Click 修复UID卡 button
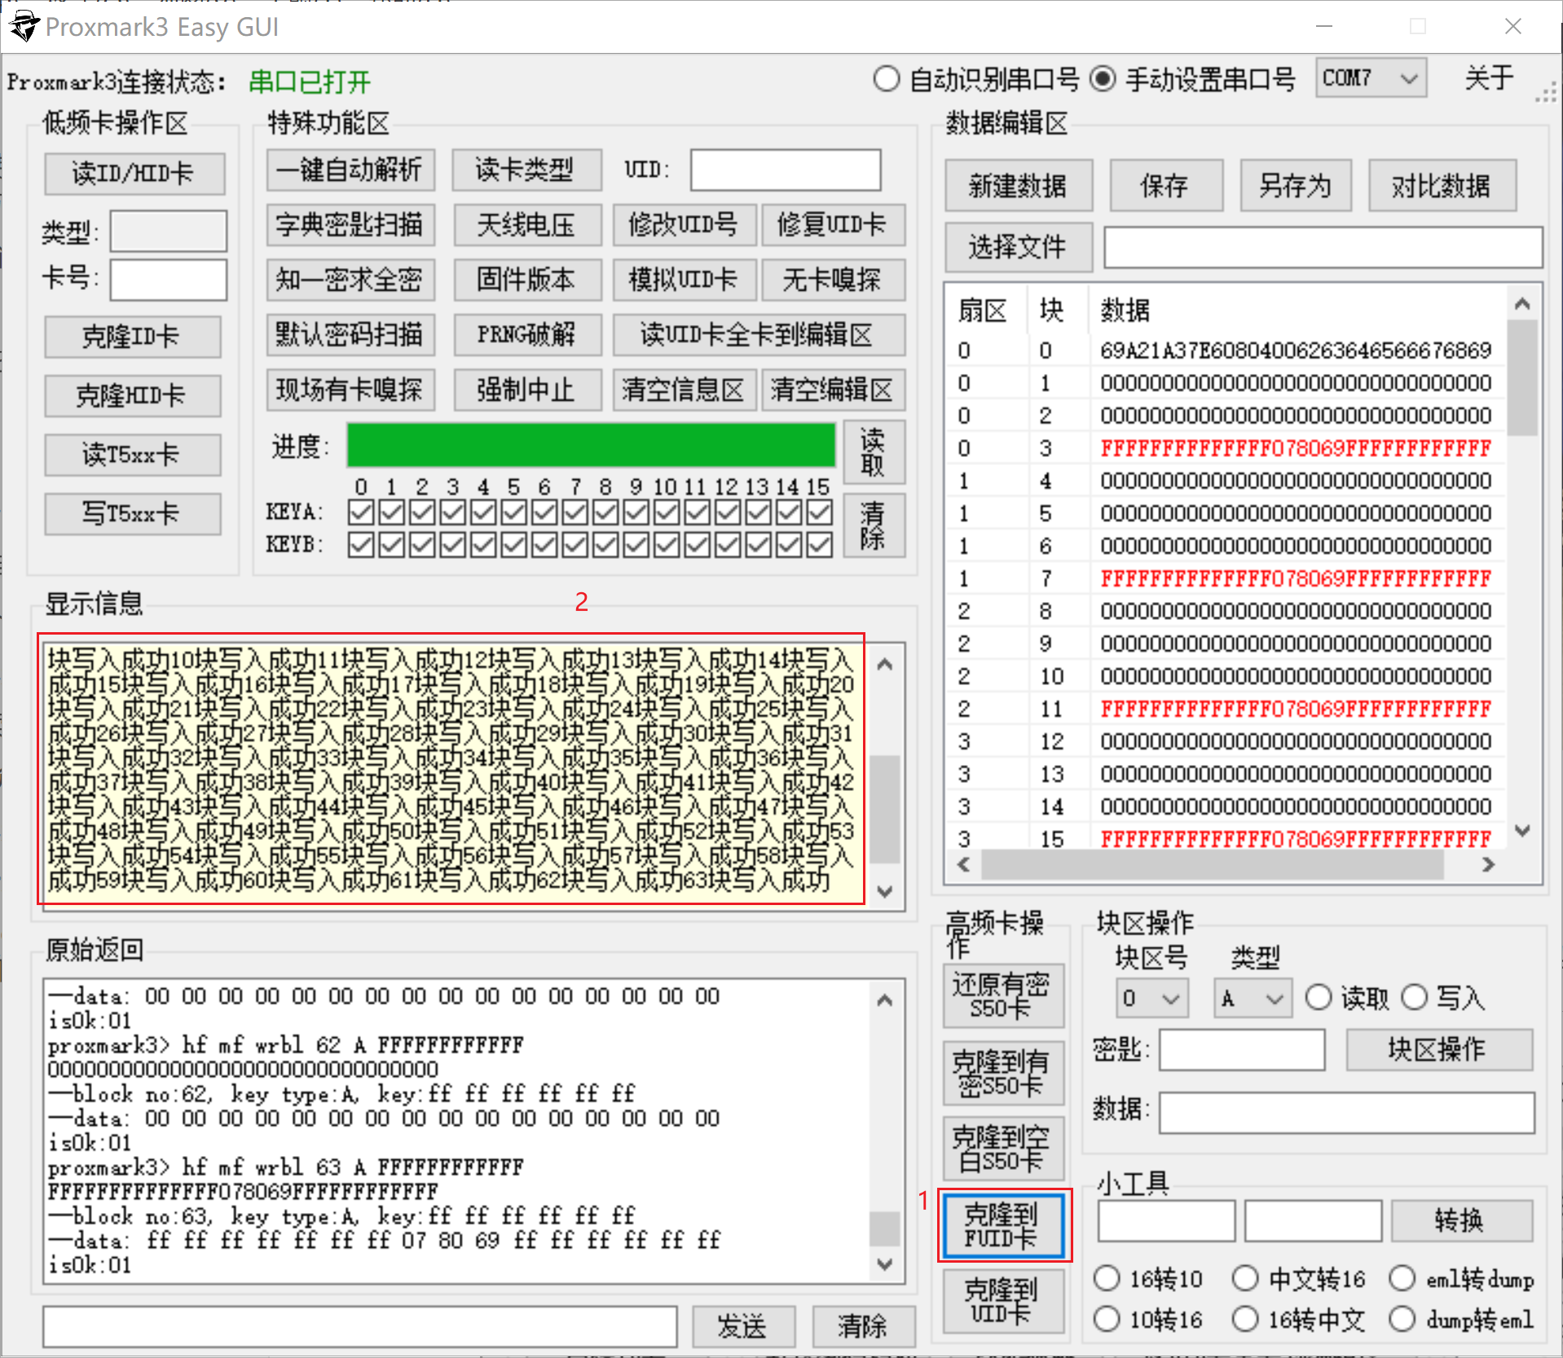 (x=833, y=225)
